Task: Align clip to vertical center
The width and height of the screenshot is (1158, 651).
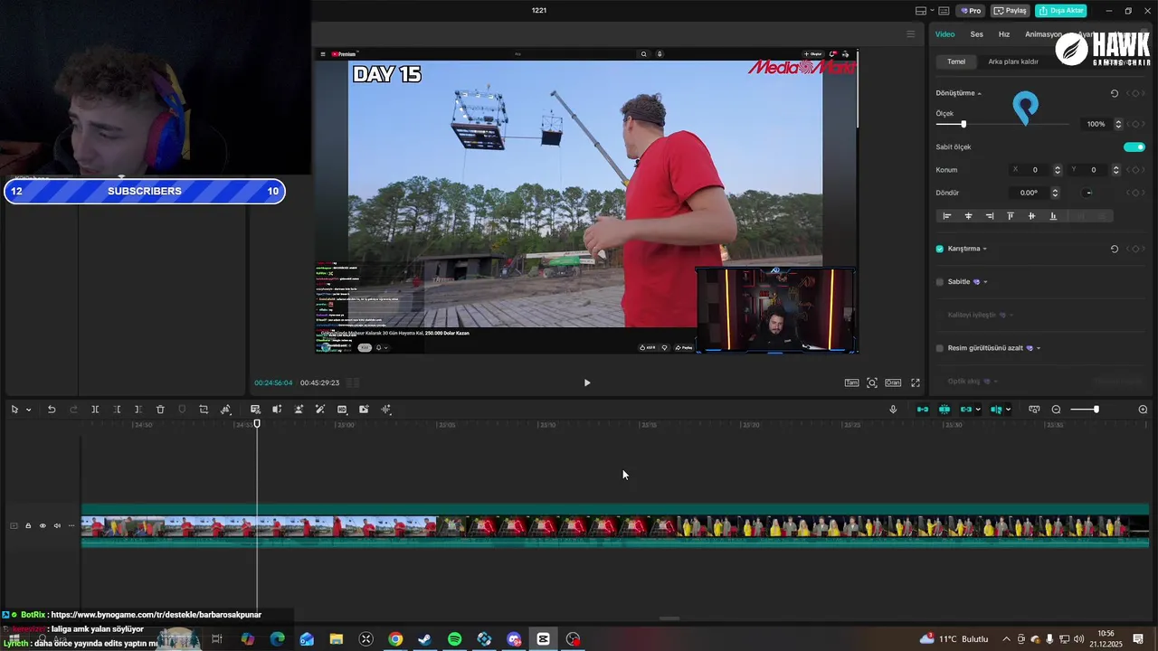Action: 1031,216
